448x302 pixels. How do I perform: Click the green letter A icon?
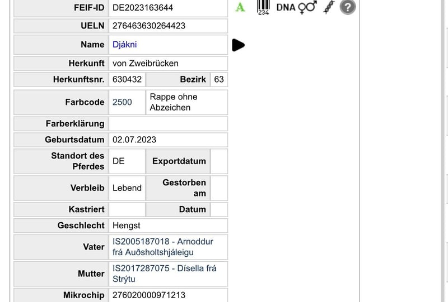[240, 8]
